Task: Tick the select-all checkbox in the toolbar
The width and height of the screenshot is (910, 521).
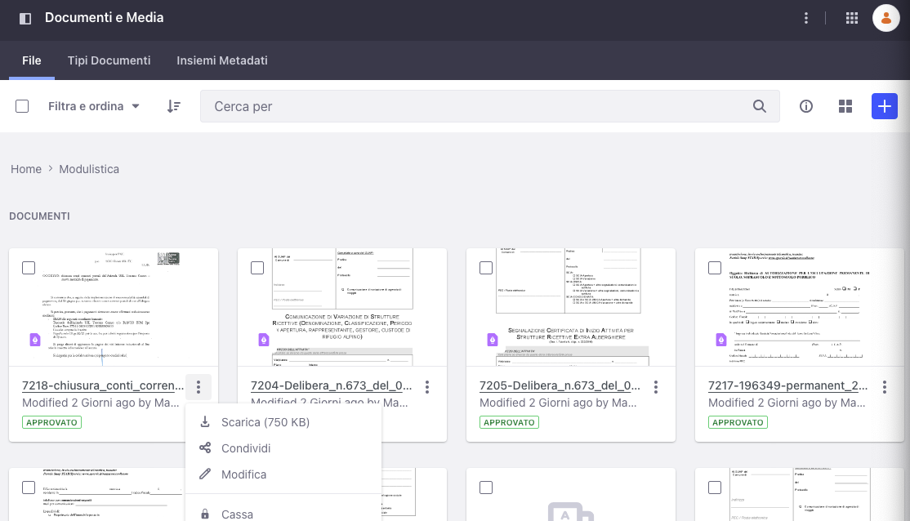Action: (x=22, y=106)
